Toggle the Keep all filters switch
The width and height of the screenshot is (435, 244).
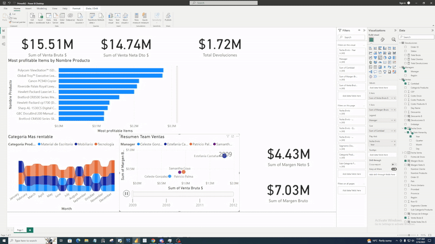(x=394, y=169)
